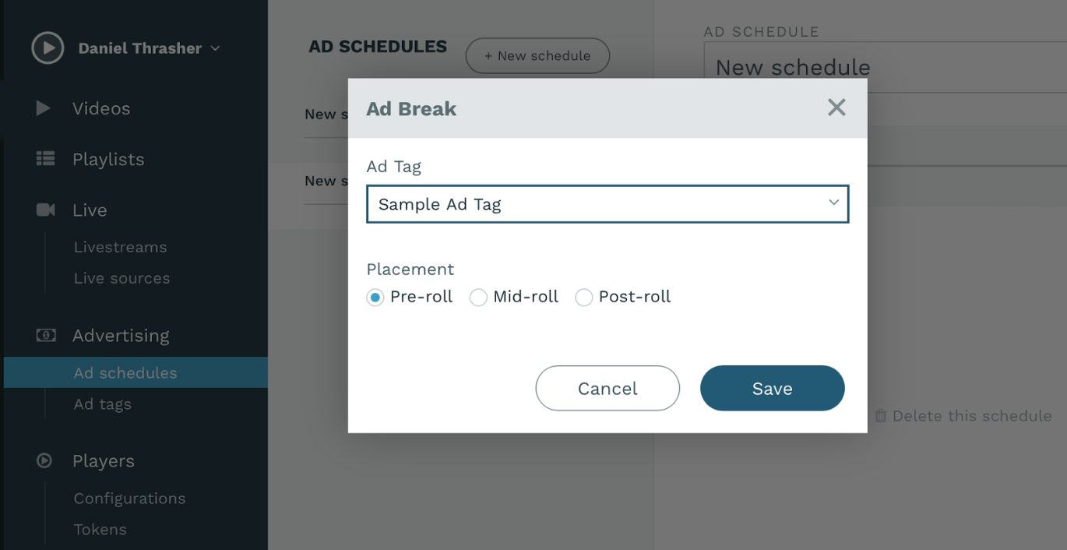Select the Mid-roll placement option
Viewport: 1067px width, 550px height.
click(x=477, y=297)
